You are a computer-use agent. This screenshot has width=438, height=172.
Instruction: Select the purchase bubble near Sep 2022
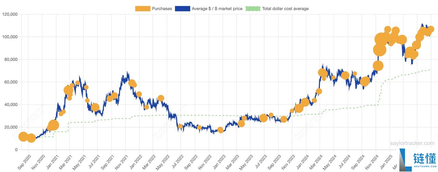point(199,127)
